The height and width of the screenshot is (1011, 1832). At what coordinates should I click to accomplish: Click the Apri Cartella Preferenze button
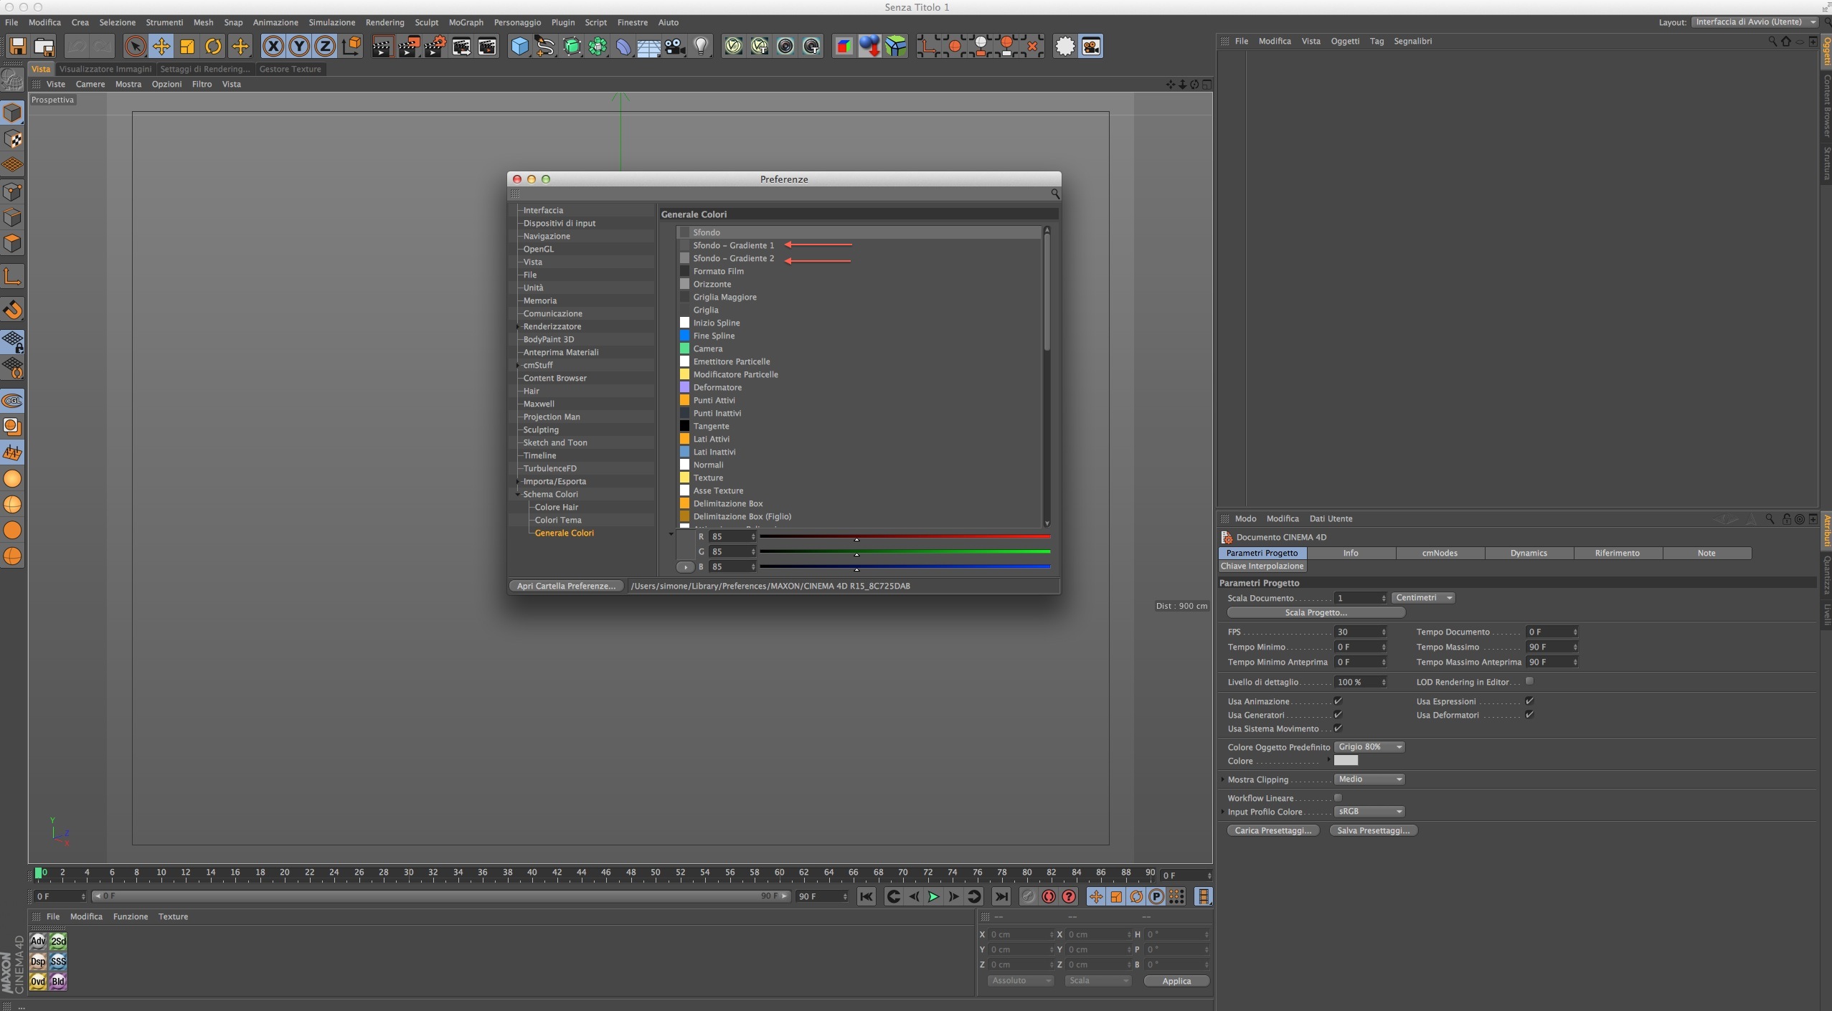point(566,586)
